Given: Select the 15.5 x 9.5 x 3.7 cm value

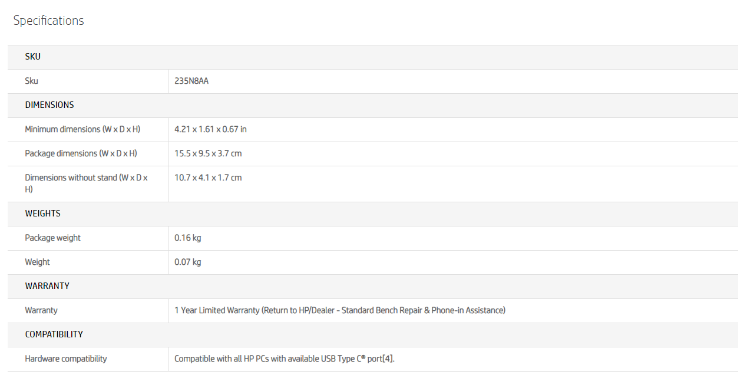Looking at the screenshot, I should (x=208, y=153).
